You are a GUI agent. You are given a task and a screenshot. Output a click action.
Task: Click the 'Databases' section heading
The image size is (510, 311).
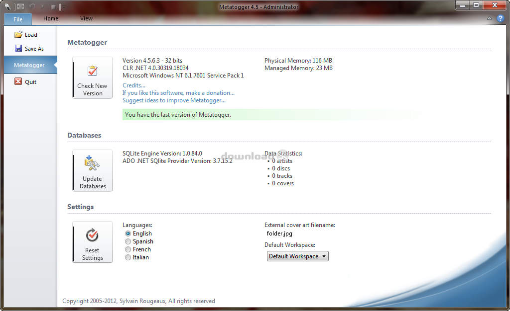(x=84, y=135)
